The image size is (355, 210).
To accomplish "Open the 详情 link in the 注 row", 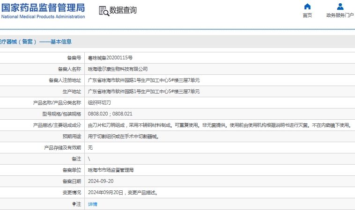I will pos(92,204).
